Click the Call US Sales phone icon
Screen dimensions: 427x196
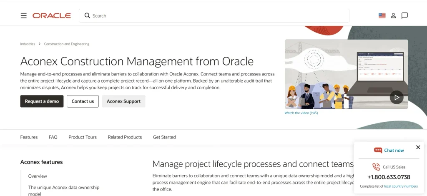[x=376, y=167]
